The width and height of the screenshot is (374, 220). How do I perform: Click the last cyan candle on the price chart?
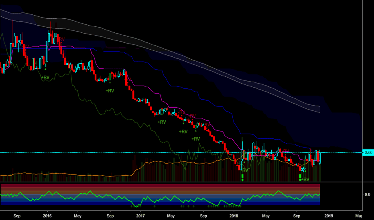pyautogui.click(x=319, y=158)
